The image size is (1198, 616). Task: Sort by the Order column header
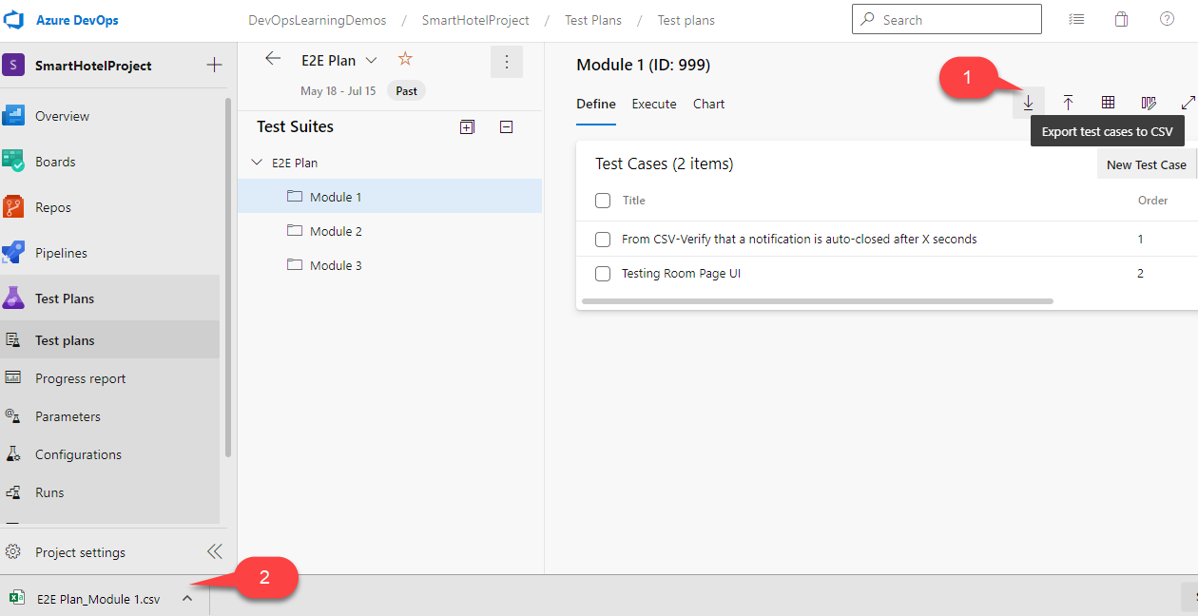(x=1153, y=201)
